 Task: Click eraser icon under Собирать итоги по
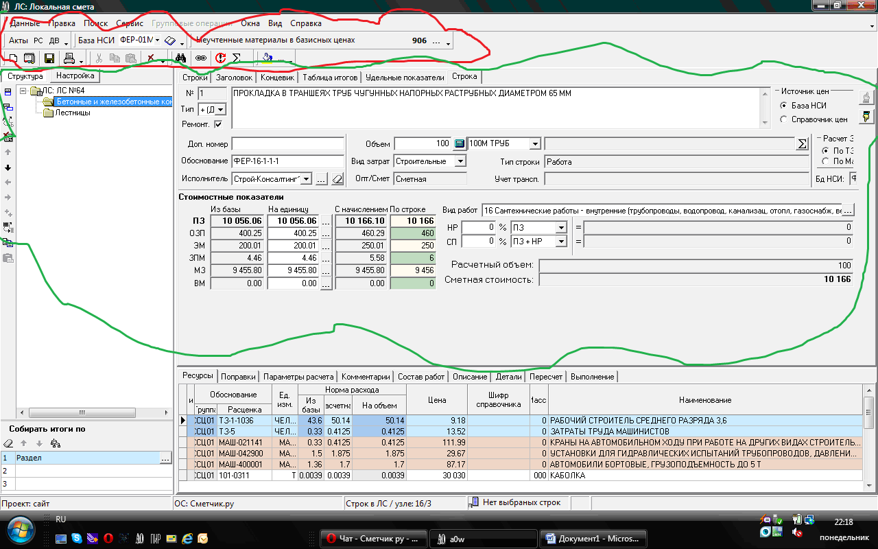tap(8, 443)
